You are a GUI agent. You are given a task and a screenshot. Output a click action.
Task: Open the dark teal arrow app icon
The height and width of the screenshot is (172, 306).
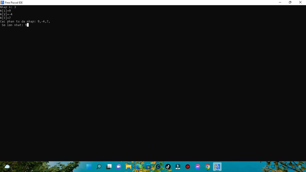tap(178, 167)
